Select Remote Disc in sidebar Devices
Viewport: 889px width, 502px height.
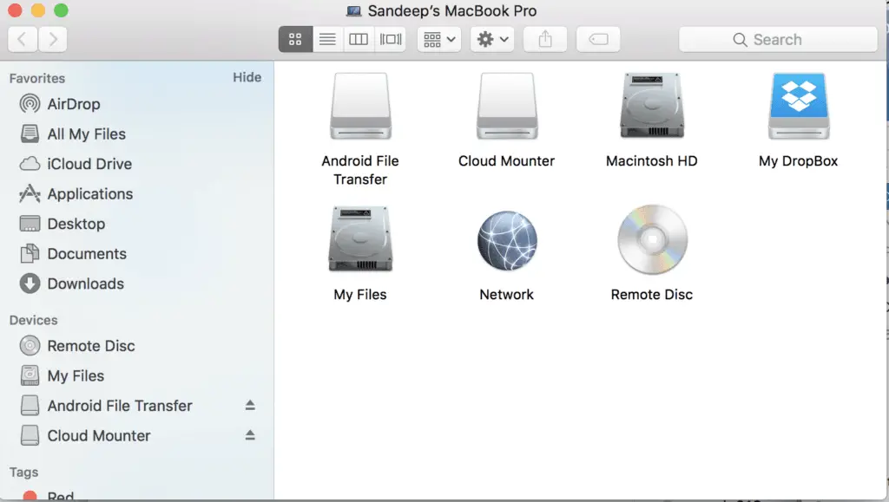(x=136, y=346)
